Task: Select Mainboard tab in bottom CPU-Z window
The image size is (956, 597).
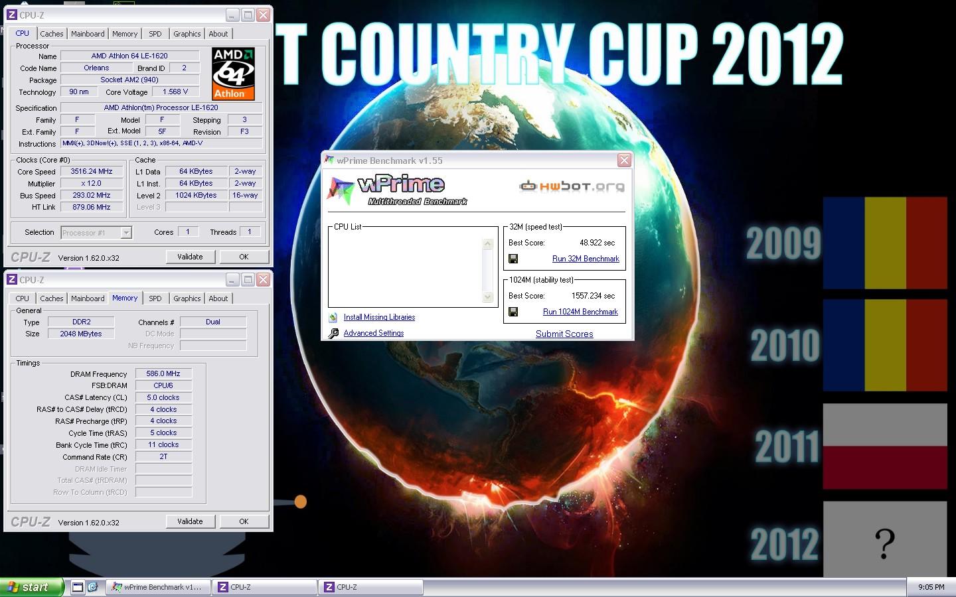Action: [88, 298]
